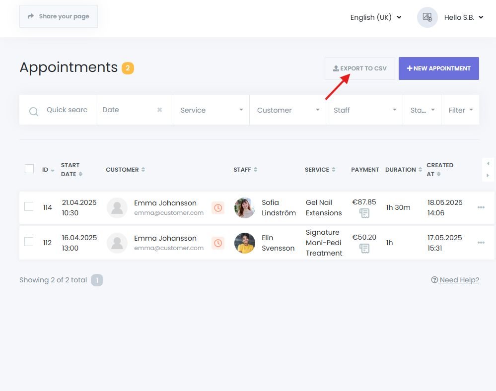Click the question mark icon before Need Help
This screenshot has width=496, height=391.
(434, 280)
